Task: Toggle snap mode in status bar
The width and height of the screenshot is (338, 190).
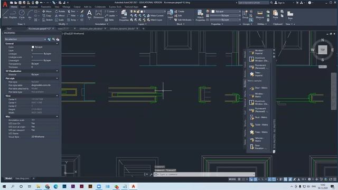Action: [243, 179]
